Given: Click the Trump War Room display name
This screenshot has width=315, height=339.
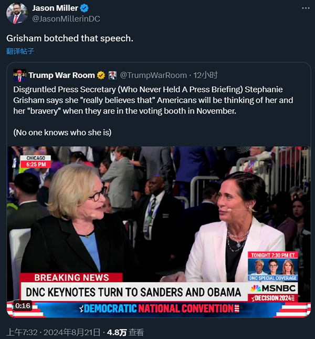Looking at the screenshot, I should (x=61, y=75).
